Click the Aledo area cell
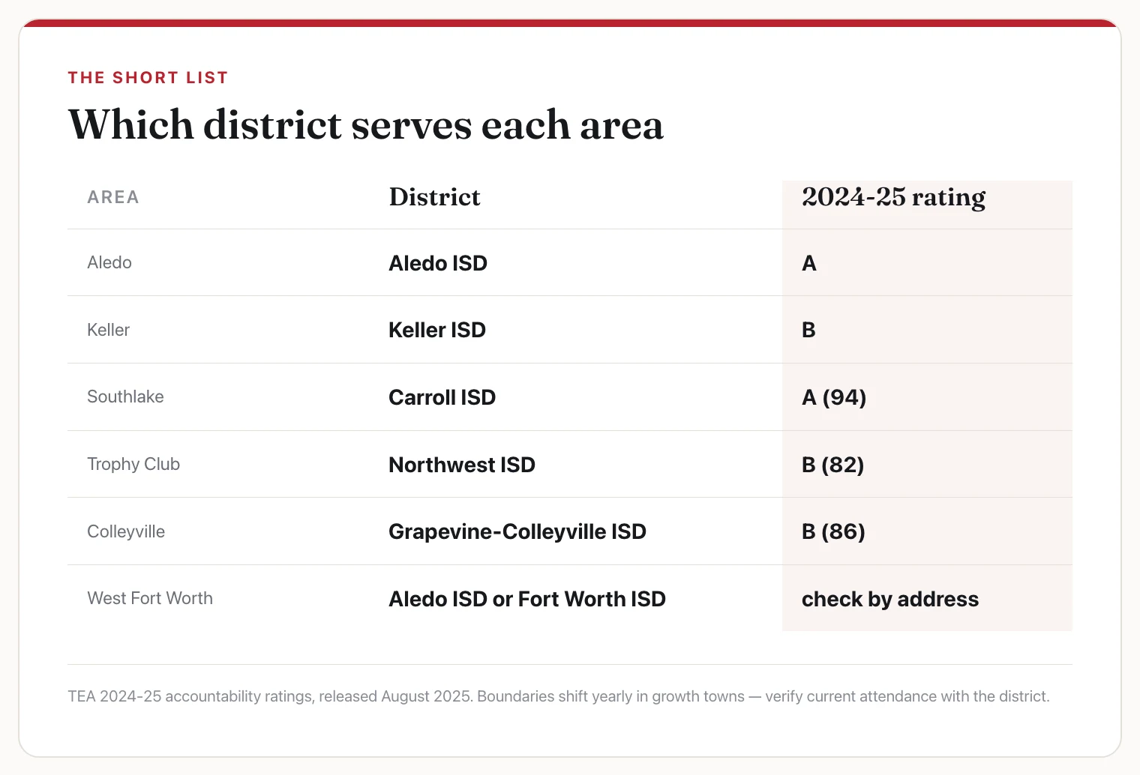Viewport: 1140px width, 775px height. (109, 262)
